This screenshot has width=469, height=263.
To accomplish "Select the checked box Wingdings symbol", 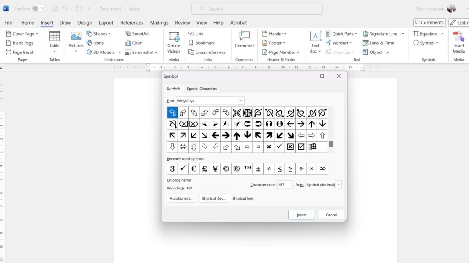I will [x=301, y=147].
